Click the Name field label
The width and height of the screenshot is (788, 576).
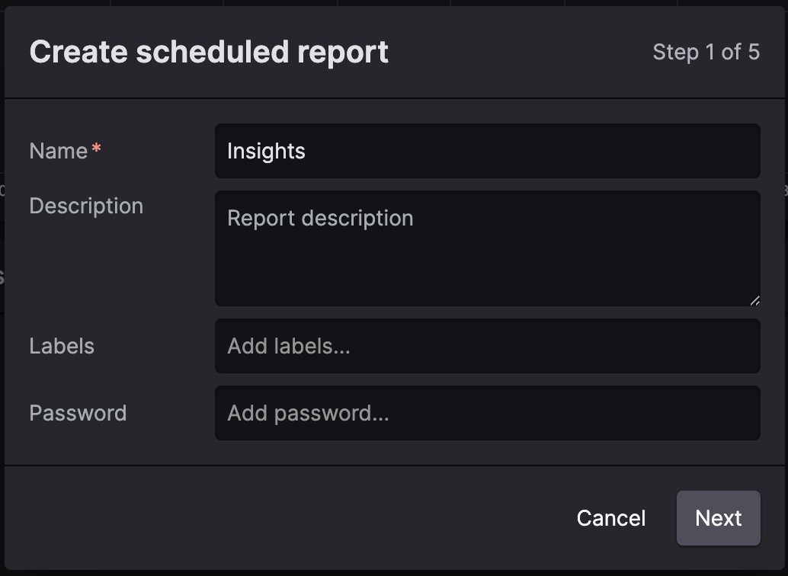click(58, 151)
